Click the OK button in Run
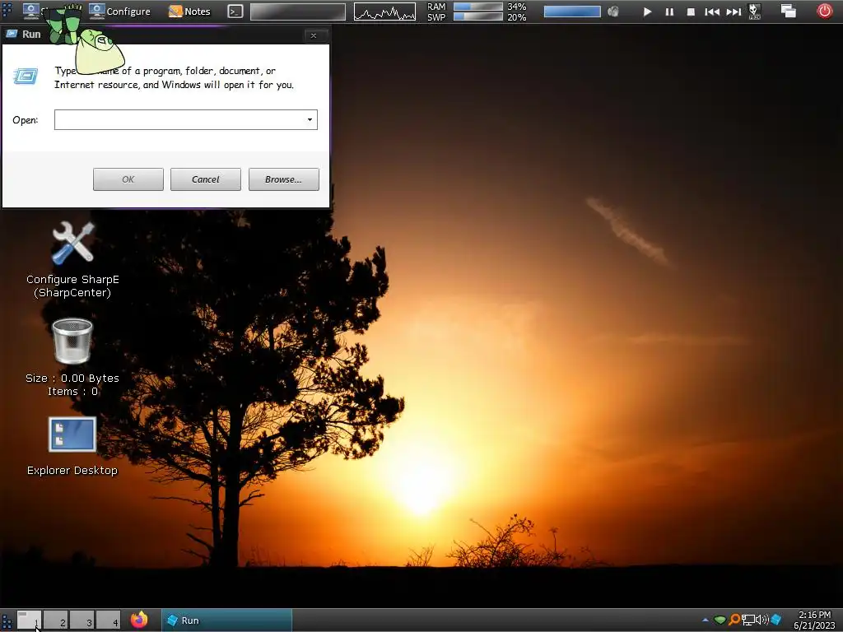 coord(128,179)
